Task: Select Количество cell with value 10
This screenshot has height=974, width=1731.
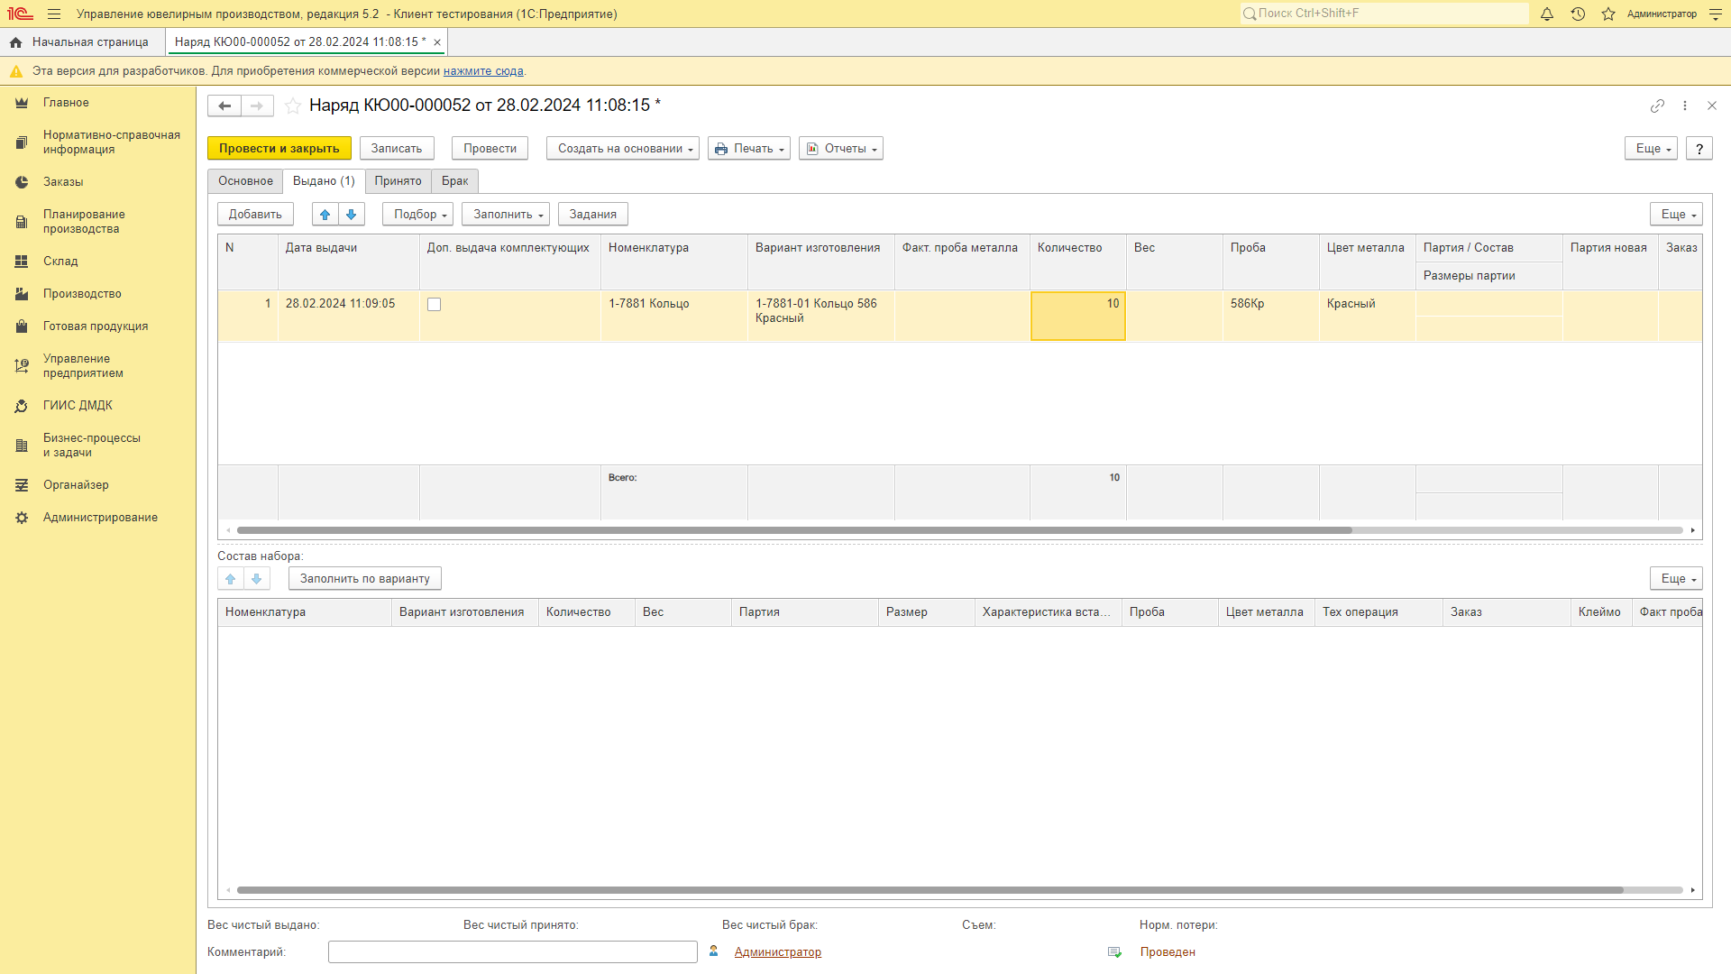Action: click(1078, 316)
